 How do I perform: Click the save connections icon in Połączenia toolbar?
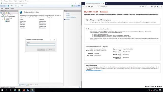coord(4,13)
